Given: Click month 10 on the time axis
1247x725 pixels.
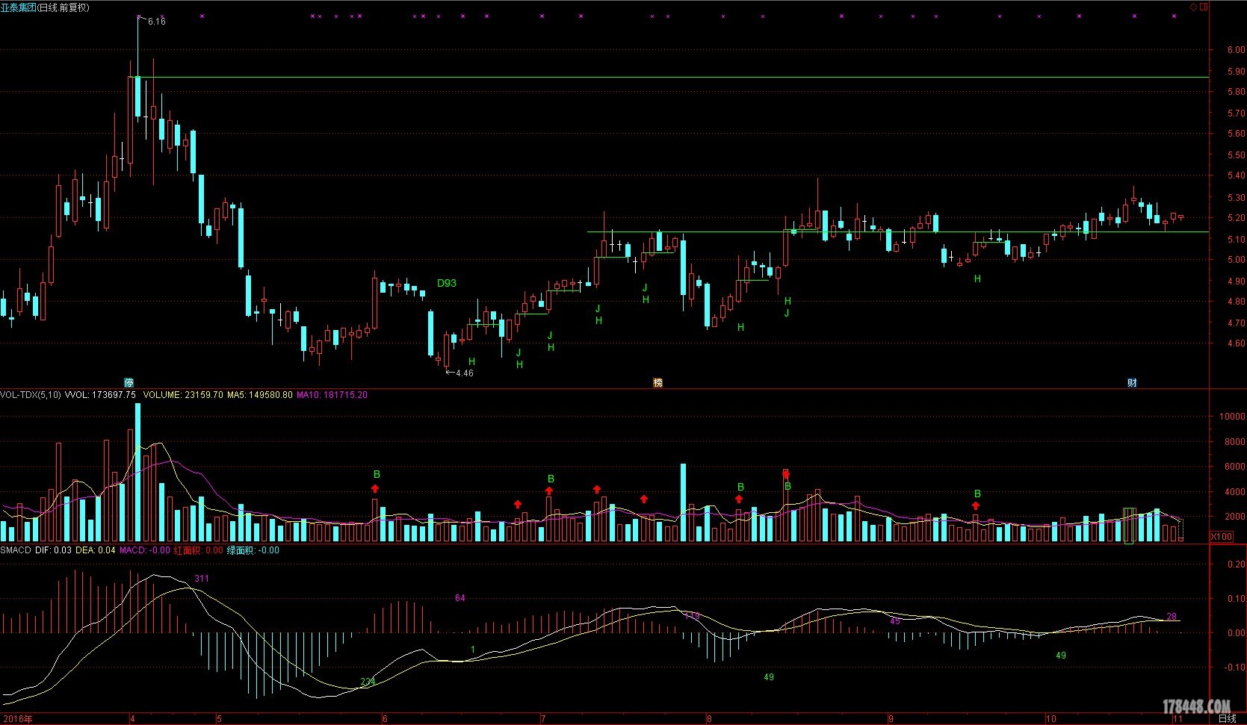Looking at the screenshot, I should click(1050, 719).
